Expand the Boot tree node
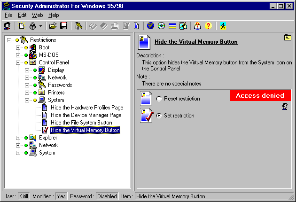 (18, 47)
